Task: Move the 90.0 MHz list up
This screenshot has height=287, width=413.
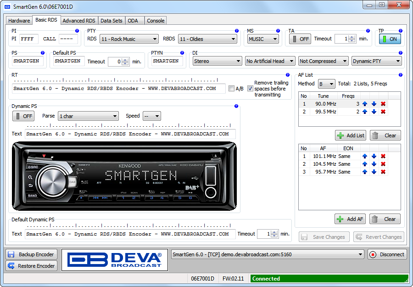Action: [x=365, y=104]
